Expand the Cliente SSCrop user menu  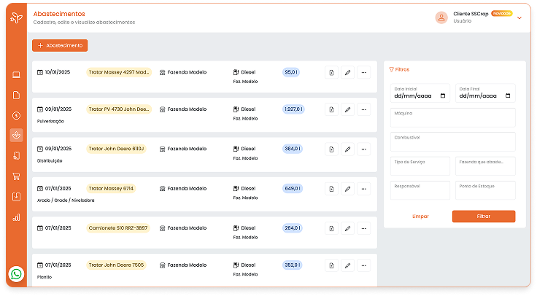pyautogui.click(x=519, y=17)
